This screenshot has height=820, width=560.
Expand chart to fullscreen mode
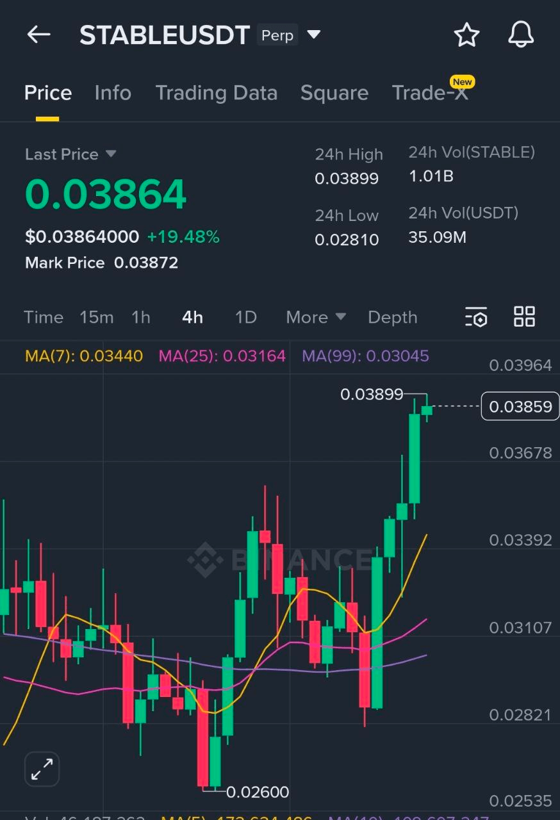click(x=41, y=769)
